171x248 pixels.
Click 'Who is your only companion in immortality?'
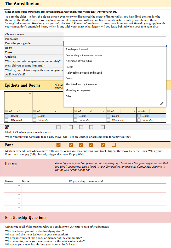[x=33, y=61]
